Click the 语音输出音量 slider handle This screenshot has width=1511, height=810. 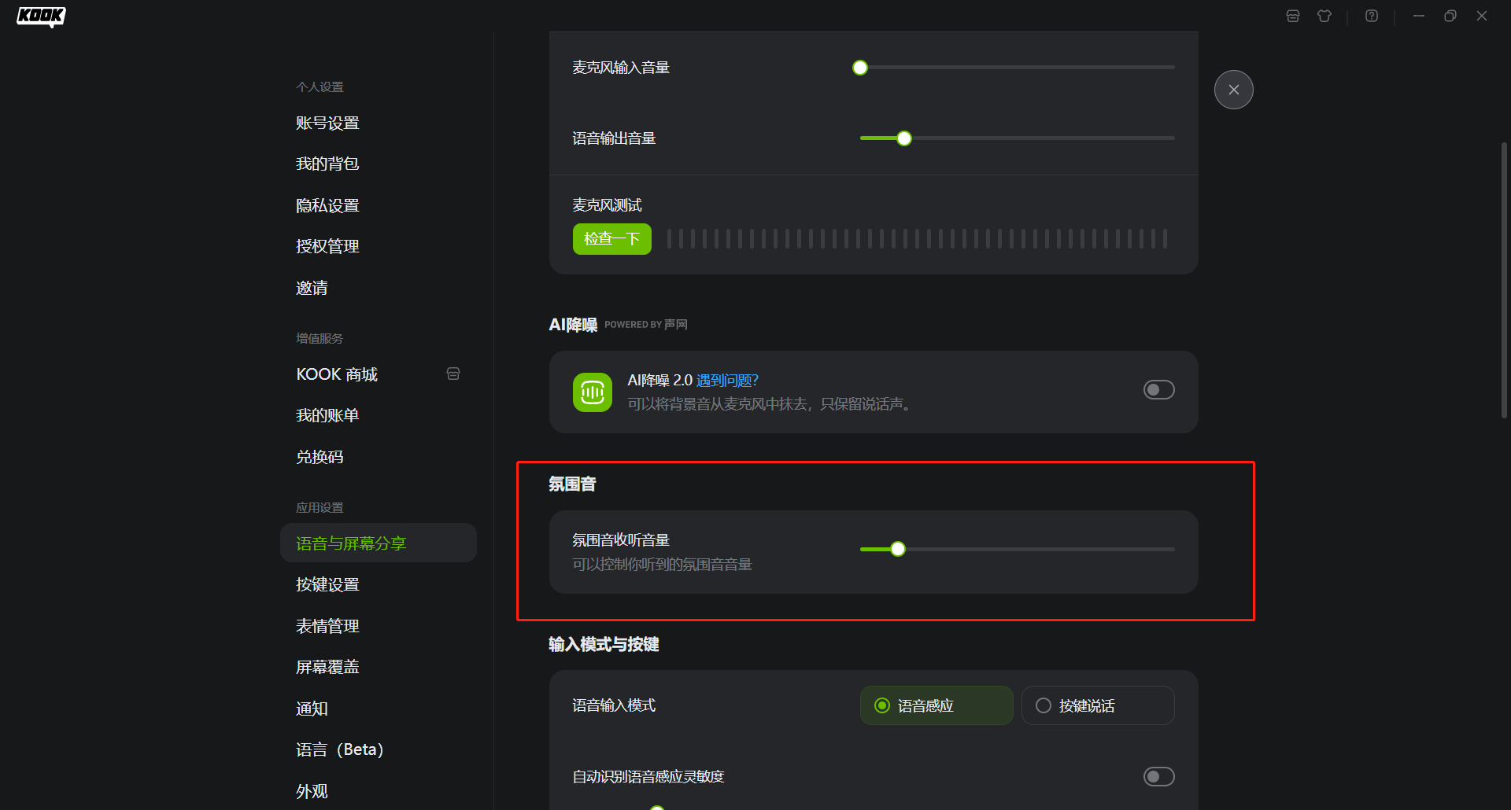click(904, 138)
